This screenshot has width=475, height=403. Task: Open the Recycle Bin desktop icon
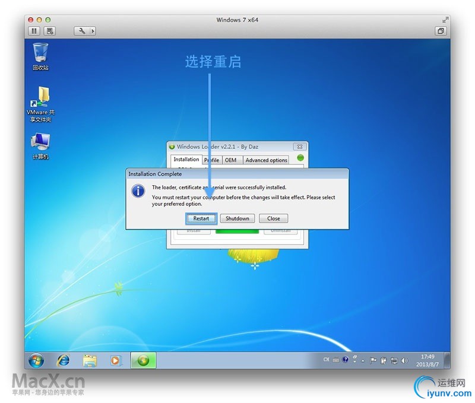40,57
